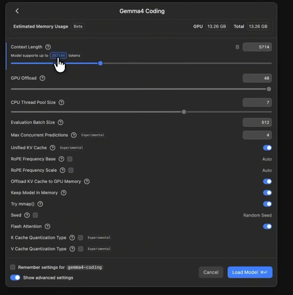Click Experimental tag beside V Cache Quantization Type

pyautogui.click(x=99, y=249)
